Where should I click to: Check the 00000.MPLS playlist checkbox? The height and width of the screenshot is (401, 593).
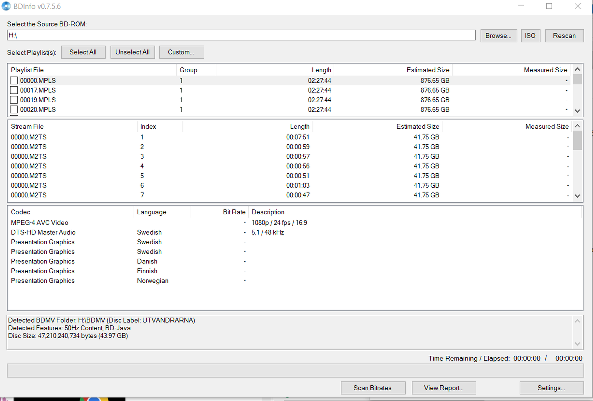pyautogui.click(x=14, y=81)
